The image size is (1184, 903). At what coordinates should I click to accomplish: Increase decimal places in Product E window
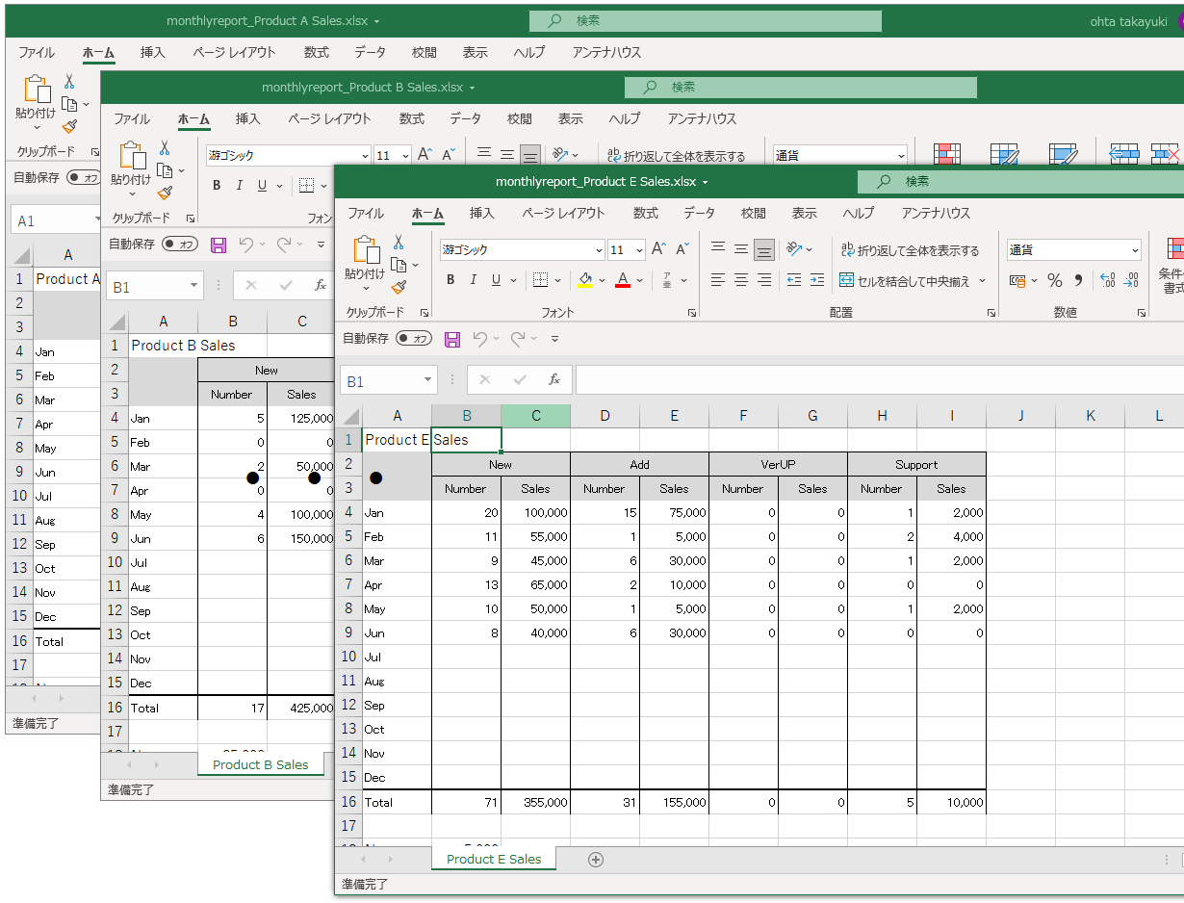[x=1108, y=280]
